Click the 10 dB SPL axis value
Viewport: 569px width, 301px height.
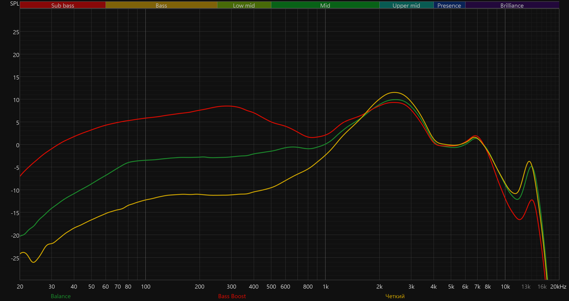(x=16, y=100)
